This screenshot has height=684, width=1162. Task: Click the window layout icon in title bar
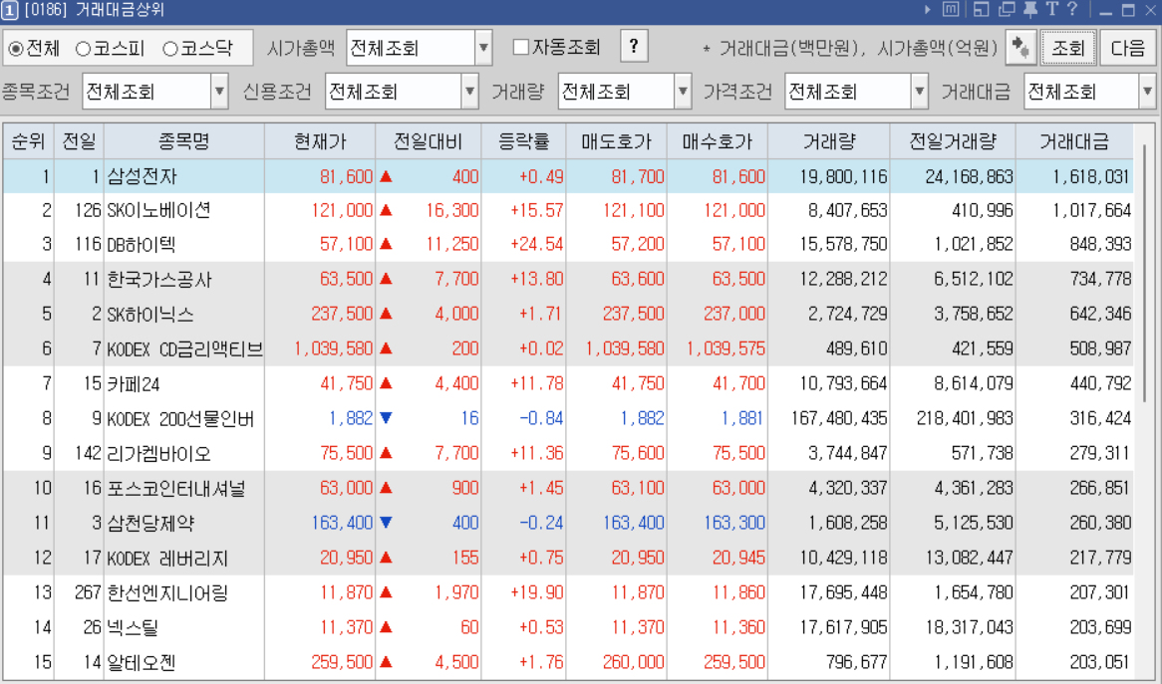click(982, 10)
